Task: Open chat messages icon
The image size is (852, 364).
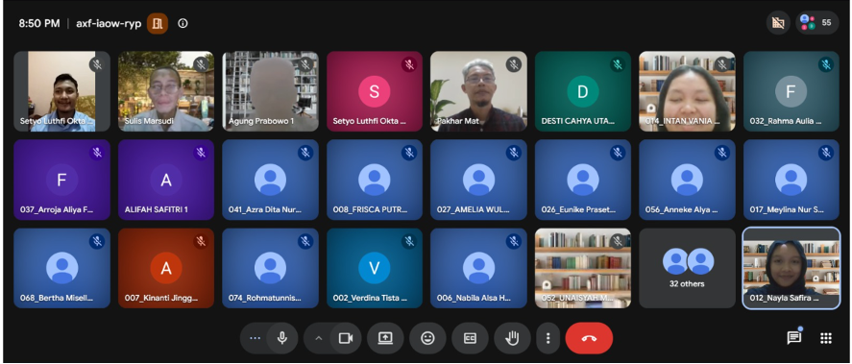Action: pyautogui.click(x=793, y=338)
